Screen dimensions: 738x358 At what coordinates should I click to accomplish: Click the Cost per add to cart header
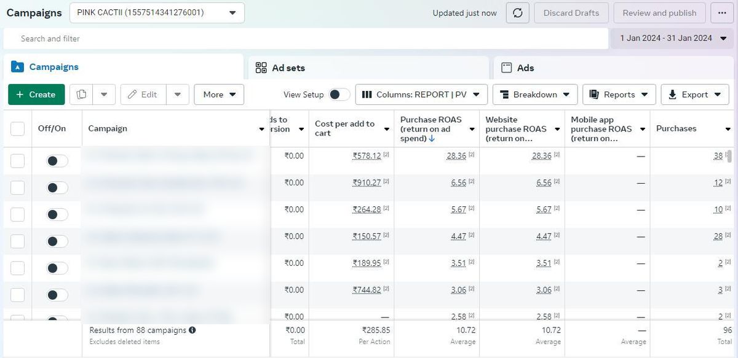(344, 128)
